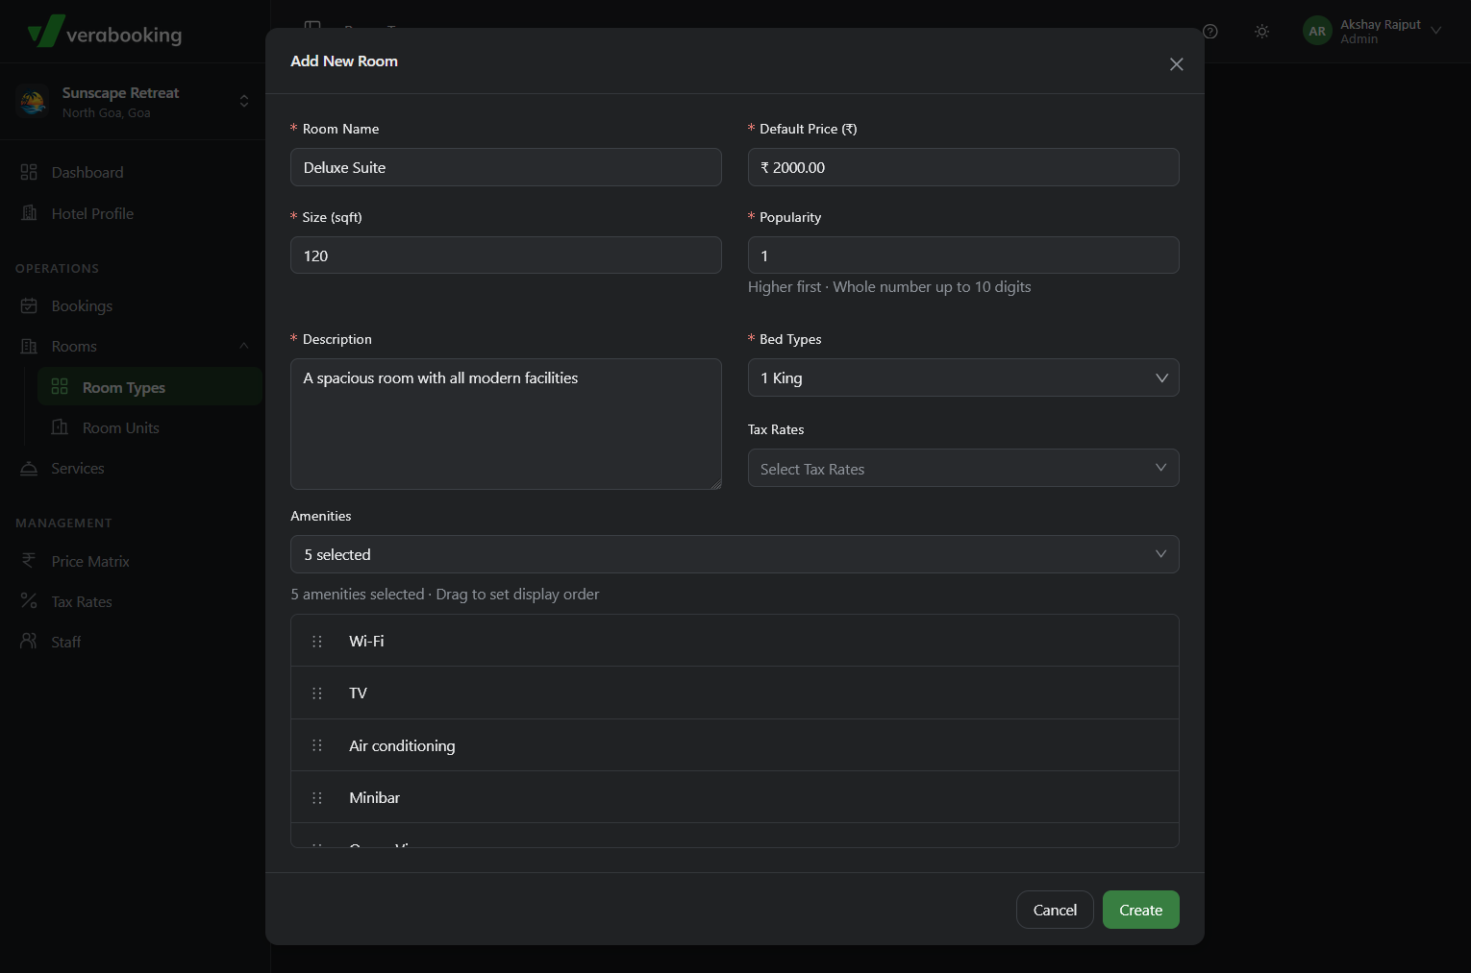Click into the Description textarea

pyautogui.click(x=506, y=424)
